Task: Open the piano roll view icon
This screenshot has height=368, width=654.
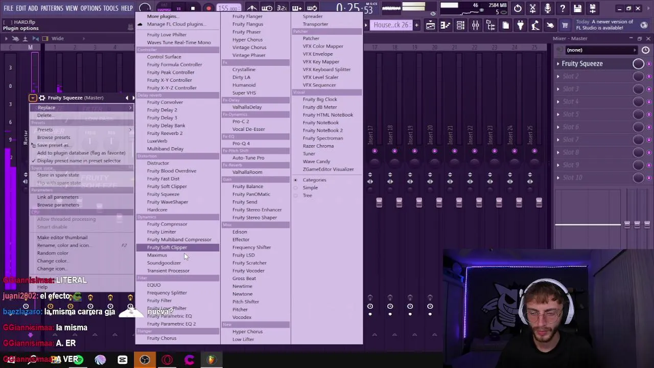Action: point(446,26)
